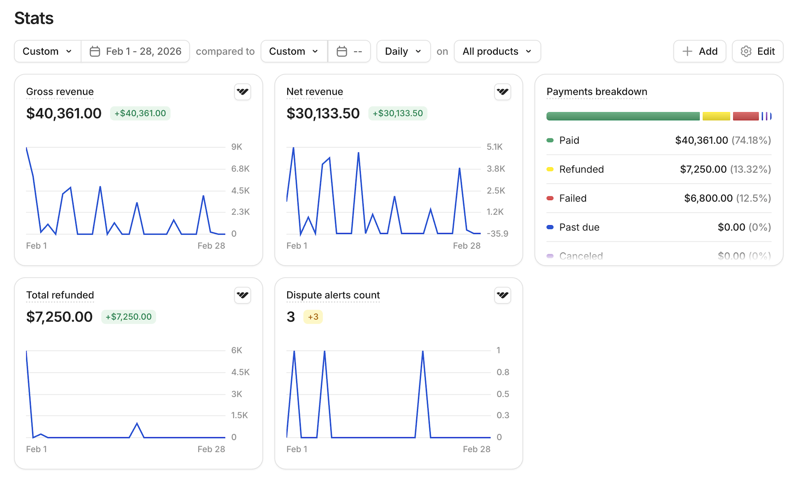
Task: Click the Payments breakdown title
Action: click(x=597, y=92)
